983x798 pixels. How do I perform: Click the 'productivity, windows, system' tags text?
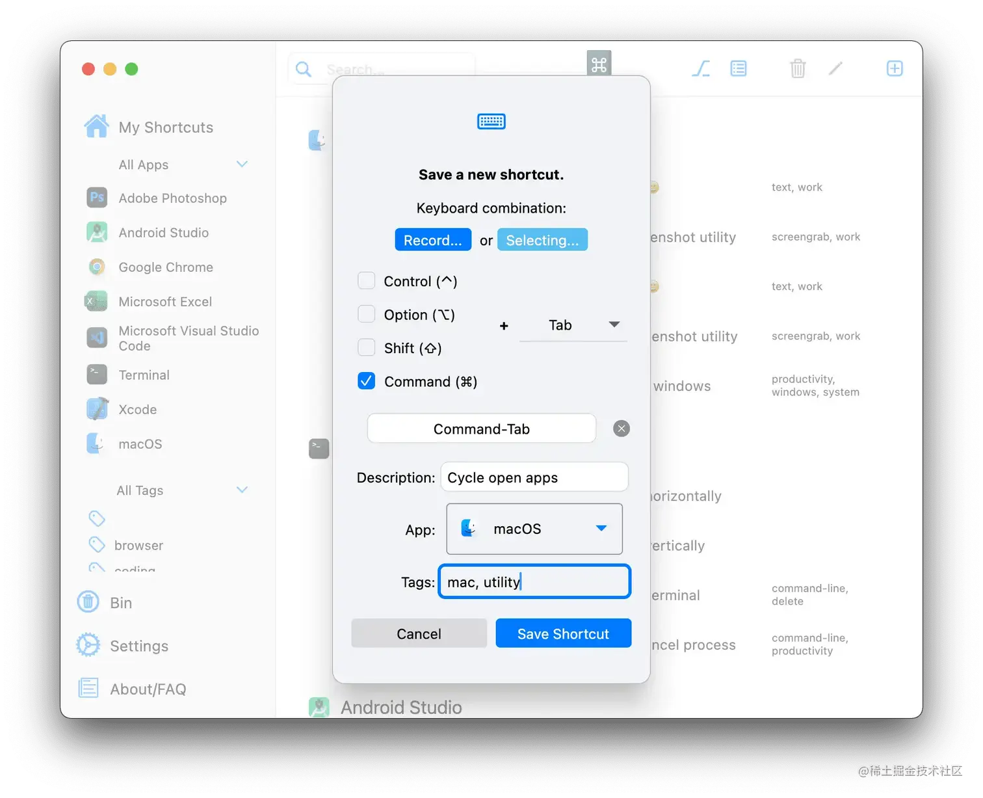tap(815, 386)
